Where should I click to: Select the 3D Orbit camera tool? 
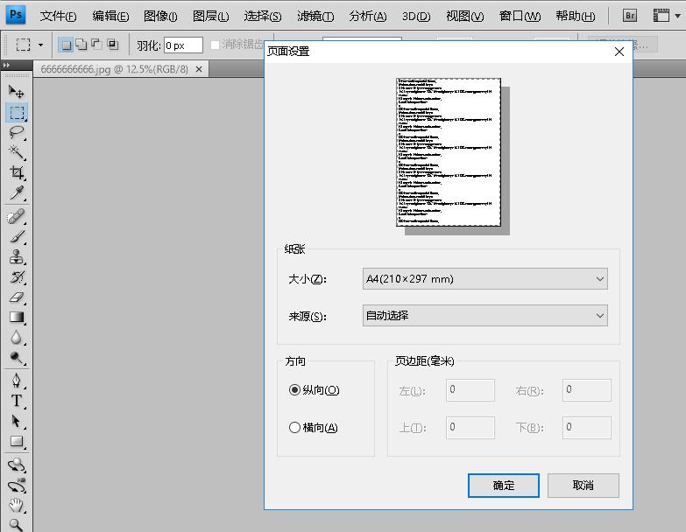[x=17, y=486]
